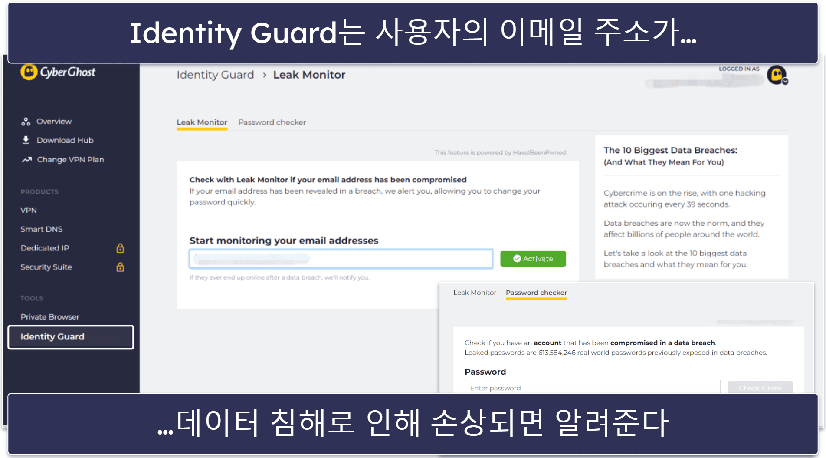Open Private Browser tool
Image resolution: width=826 pixels, height=458 pixels.
(x=50, y=317)
